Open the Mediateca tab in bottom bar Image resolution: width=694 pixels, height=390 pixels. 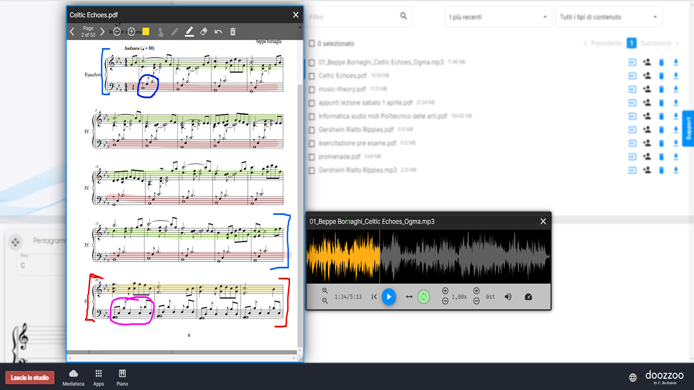point(73,378)
